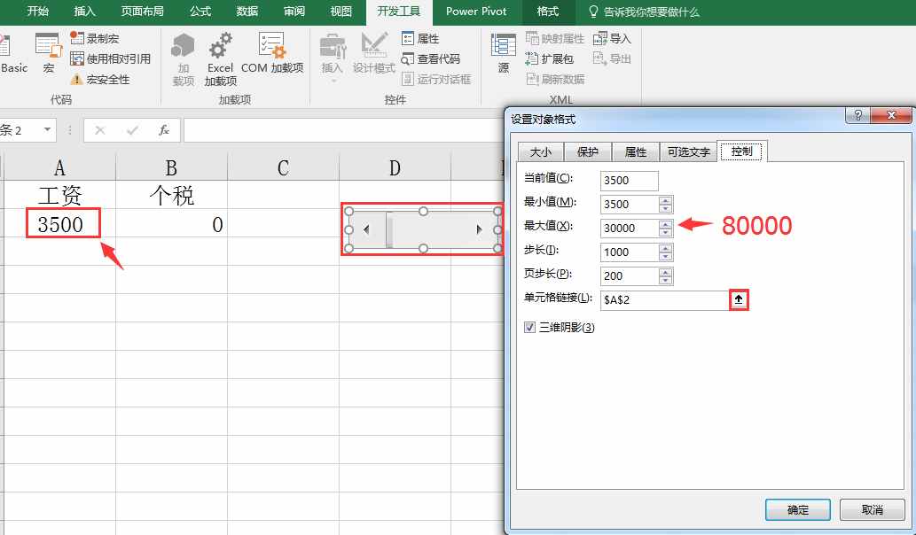The image size is (916, 535).
Task: Open the XML Source (源) pane
Action: (504, 53)
